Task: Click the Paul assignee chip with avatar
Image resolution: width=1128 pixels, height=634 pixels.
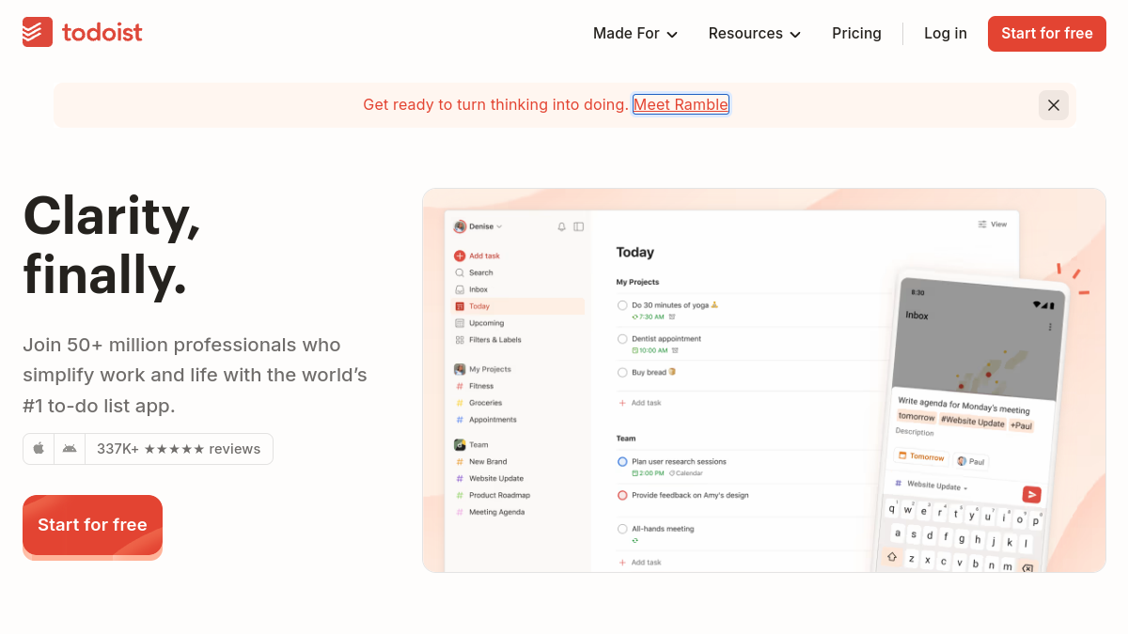Action: point(971,461)
